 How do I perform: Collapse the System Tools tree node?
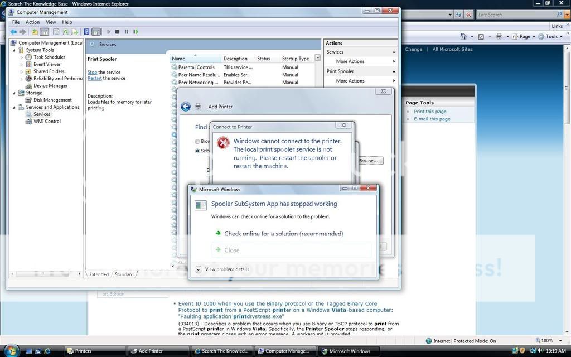[x=13, y=50]
